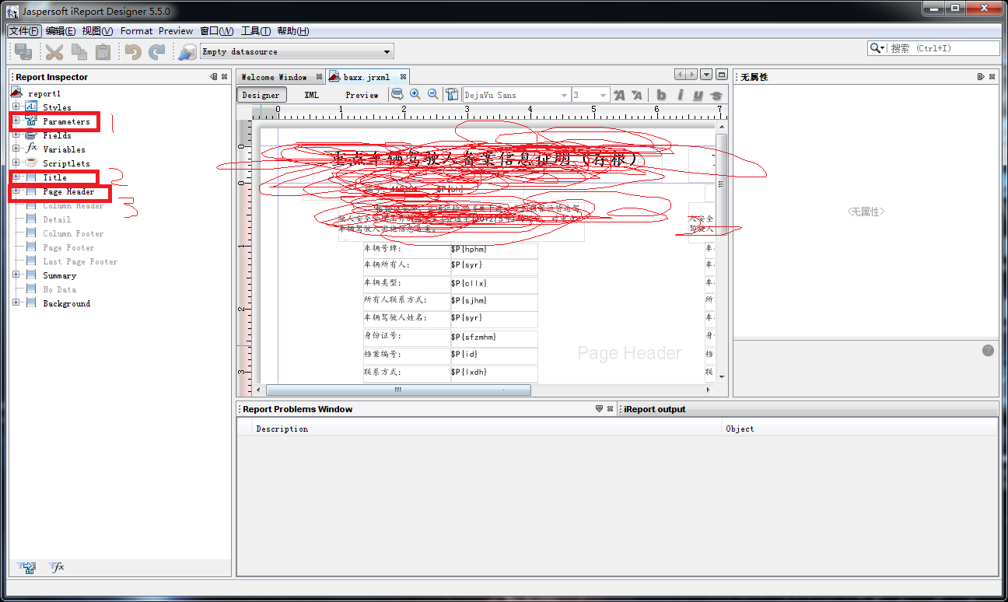Click the Undo arrow icon
The width and height of the screenshot is (1008, 602).
tap(133, 52)
